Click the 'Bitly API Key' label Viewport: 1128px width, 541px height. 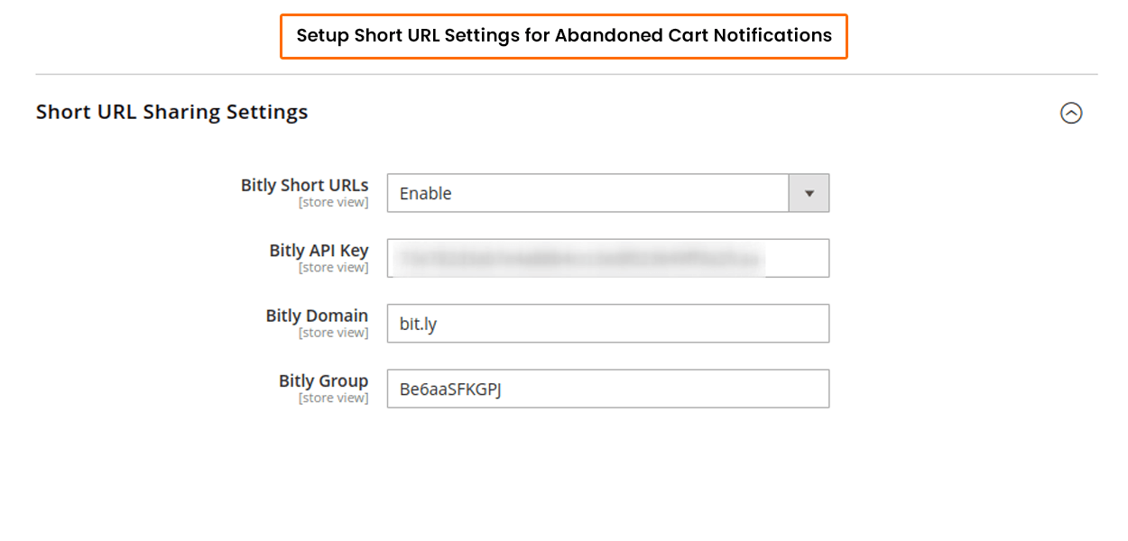pyautogui.click(x=319, y=251)
